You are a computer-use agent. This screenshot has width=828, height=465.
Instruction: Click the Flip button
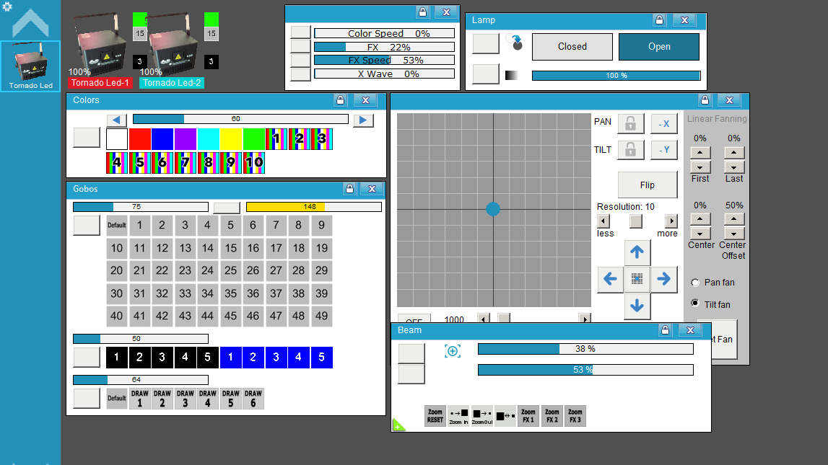(648, 185)
